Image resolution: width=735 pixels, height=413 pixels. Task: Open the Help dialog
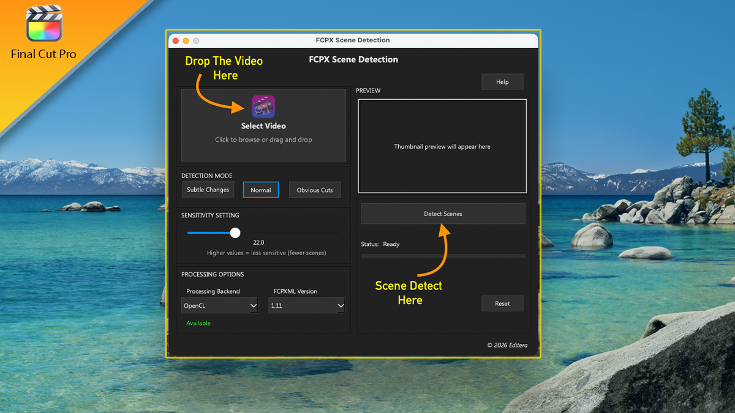coord(502,81)
